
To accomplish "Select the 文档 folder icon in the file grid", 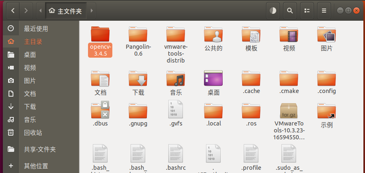I will (x=100, y=78).
